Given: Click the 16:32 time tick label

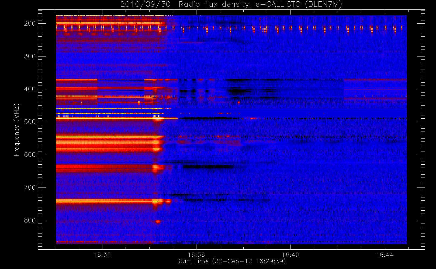Looking at the screenshot, I should (102, 255).
